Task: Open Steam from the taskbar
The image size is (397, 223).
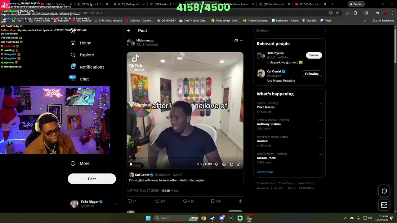Action: 212,218
